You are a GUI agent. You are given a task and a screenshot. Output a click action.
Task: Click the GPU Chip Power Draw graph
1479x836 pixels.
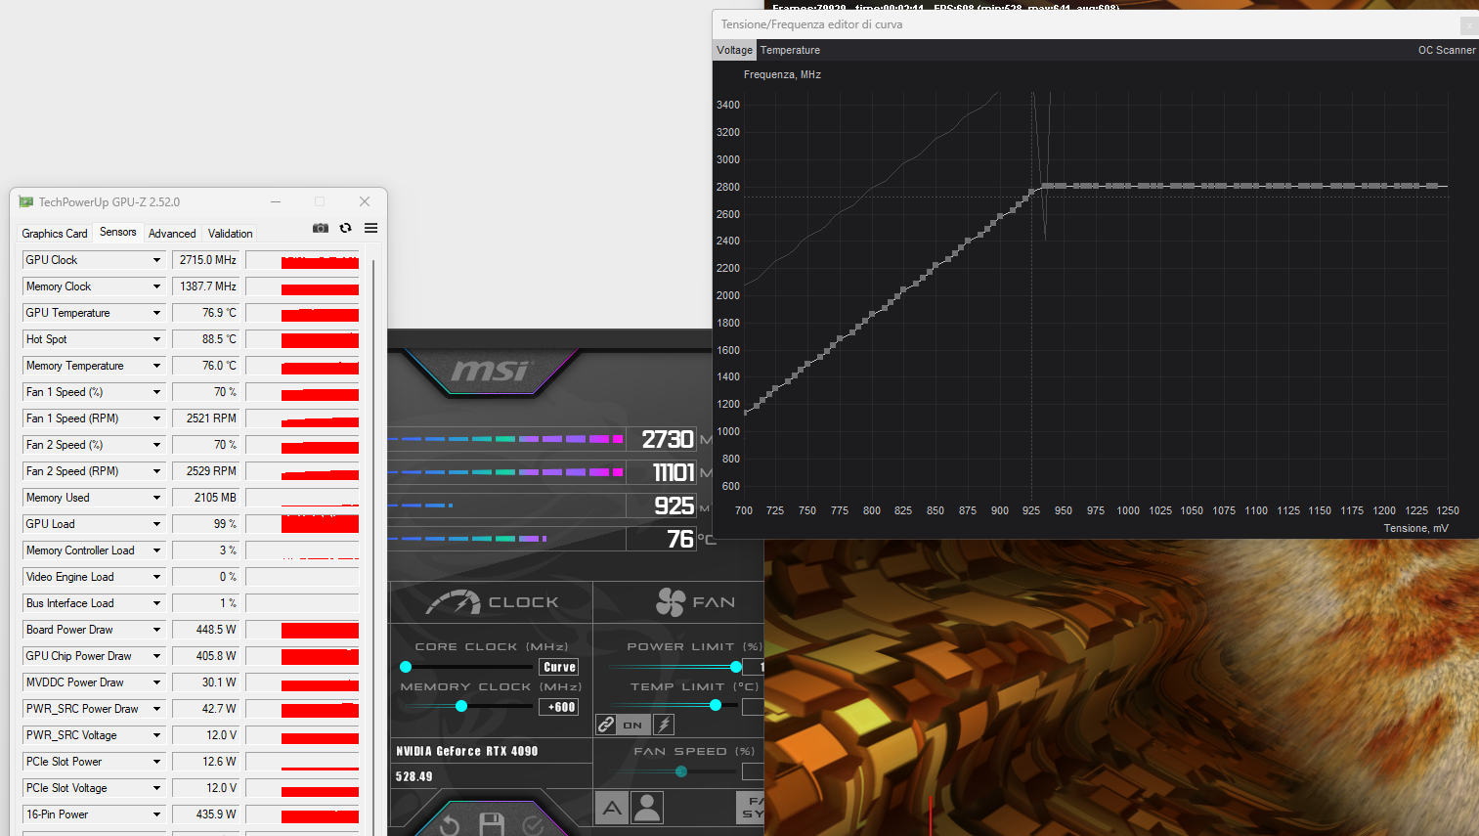302,656
